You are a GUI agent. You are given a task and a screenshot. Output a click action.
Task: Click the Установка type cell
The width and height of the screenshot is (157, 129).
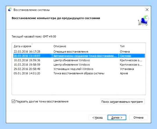(x=127, y=69)
